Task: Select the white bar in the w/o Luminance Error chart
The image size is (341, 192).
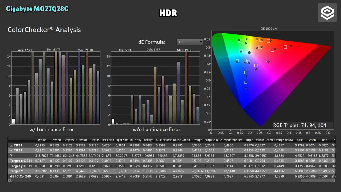Action: point(113,122)
